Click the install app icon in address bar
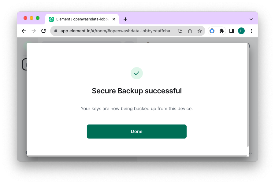 coord(180,31)
